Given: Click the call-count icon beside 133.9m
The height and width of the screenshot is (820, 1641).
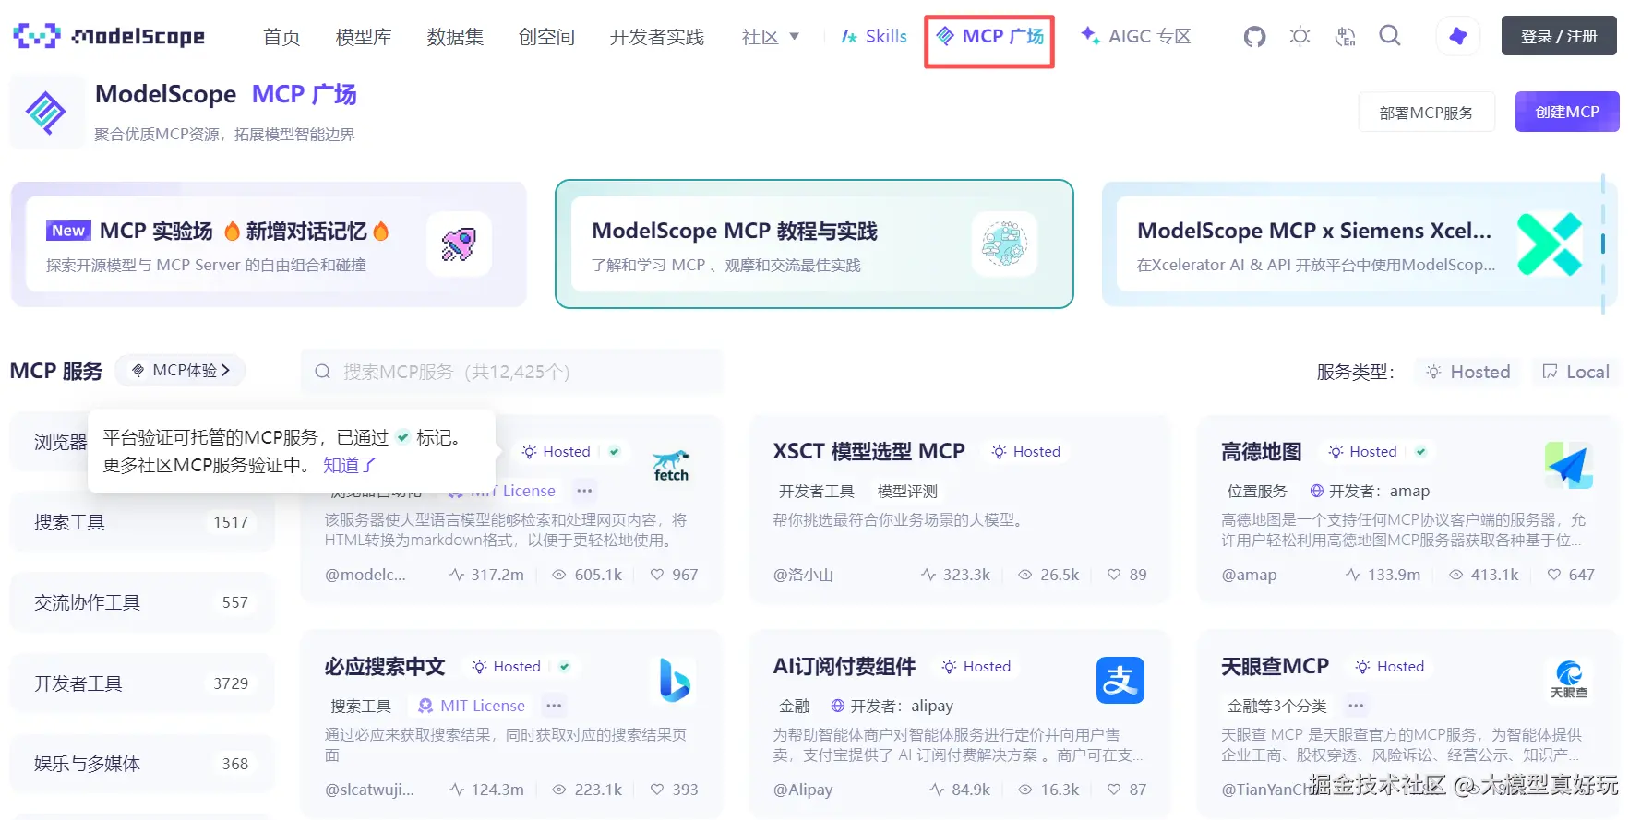Looking at the screenshot, I should click(1353, 575).
